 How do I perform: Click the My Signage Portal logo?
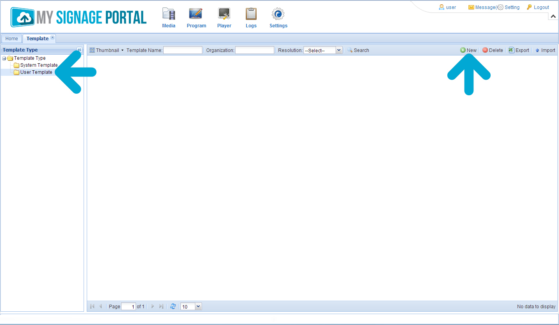(79, 17)
